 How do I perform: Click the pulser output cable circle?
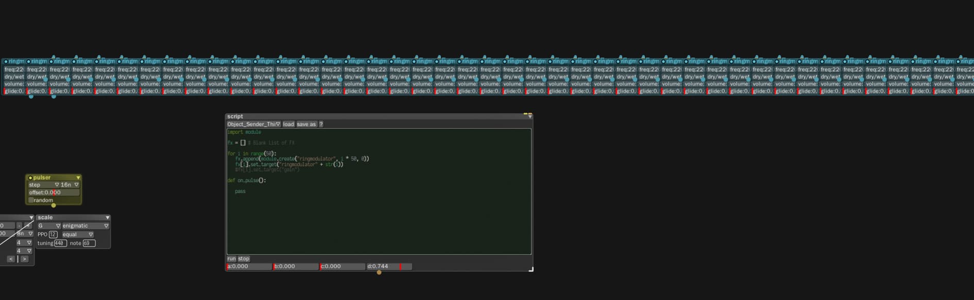tap(54, 205)
